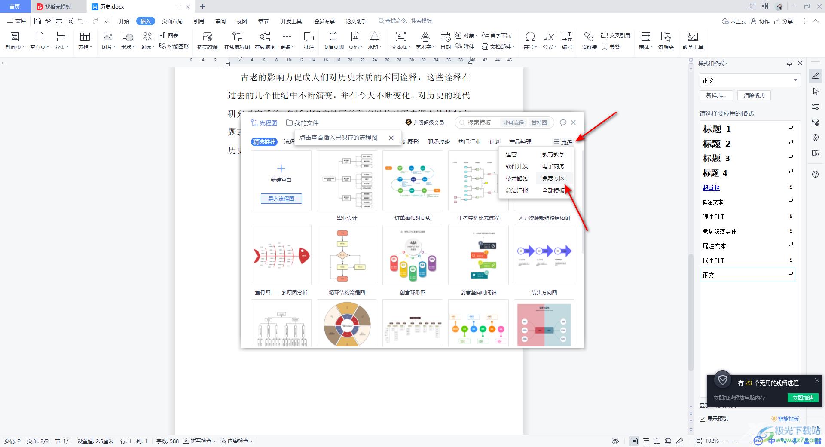Click 协作 collaborate icon
Image resolution: width=825 pixels, height=447 pixels.
(x=760, y=21)
